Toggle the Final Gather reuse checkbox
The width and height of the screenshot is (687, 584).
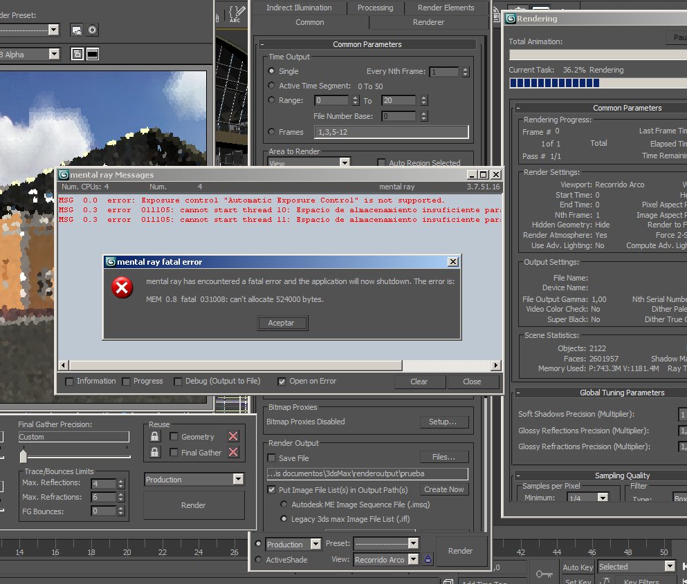174,452
